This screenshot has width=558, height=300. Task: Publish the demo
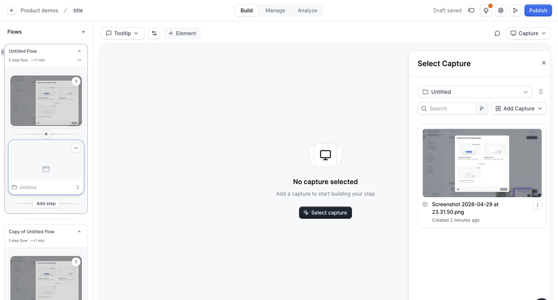pos(538,10)
